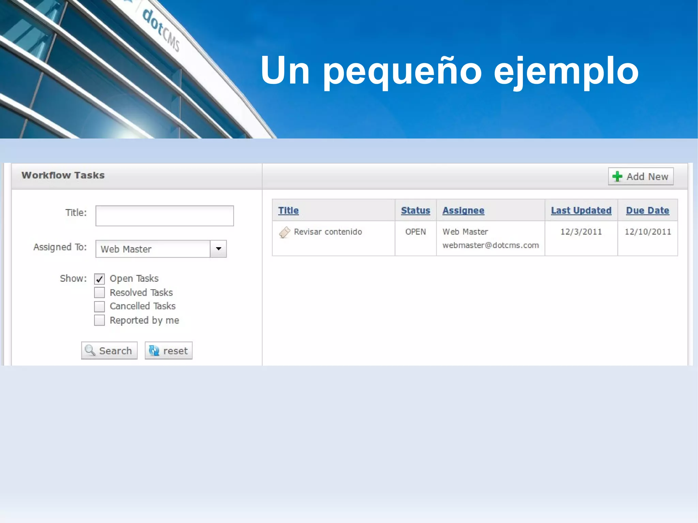Click the blue refresh icon on reset

pos(154,350)
